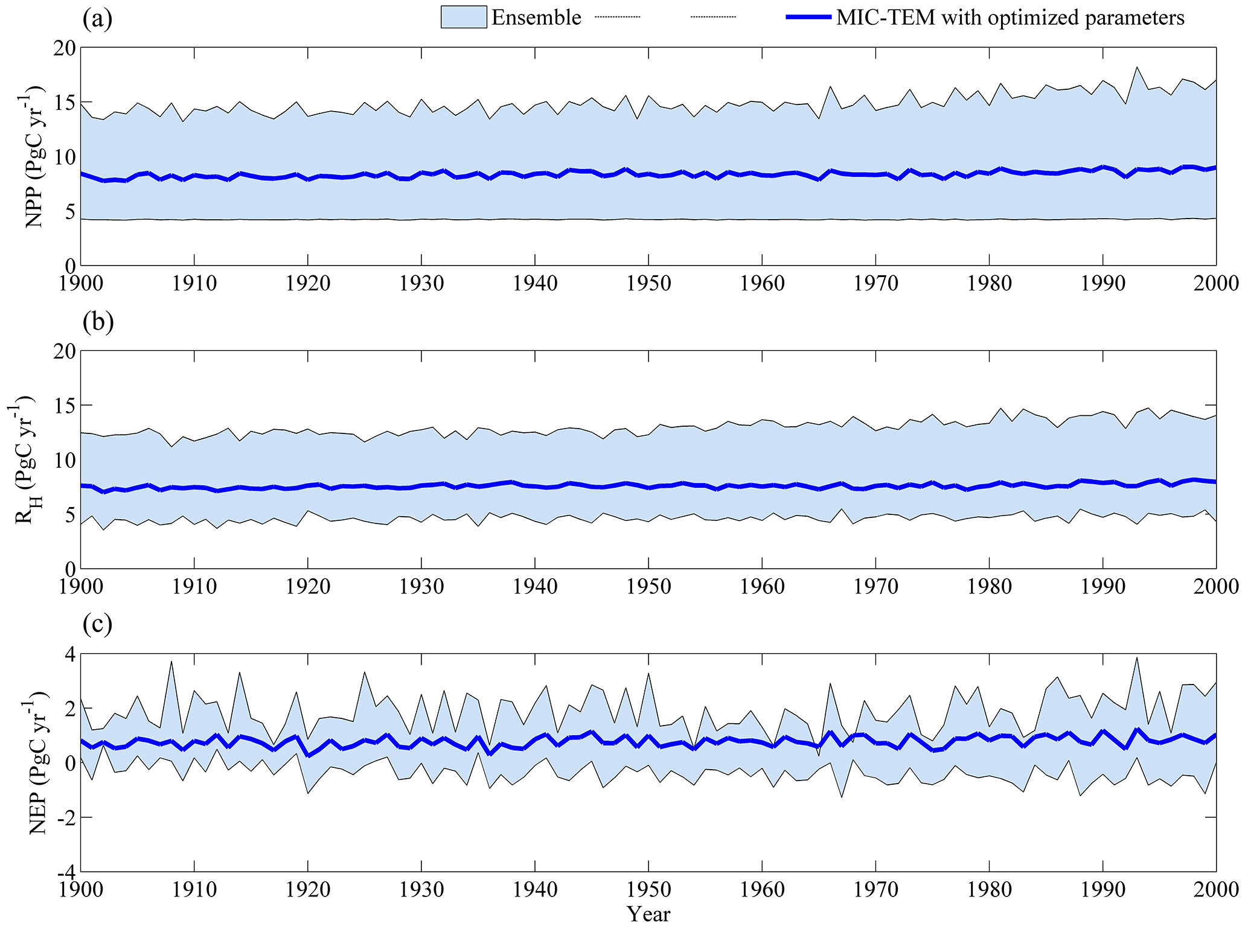Viewport: 1248px width, 926px height.
Task: Click the panel label (a)
Action: (97, 19)
